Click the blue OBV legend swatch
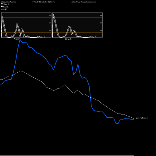This screenshot has width=156, height=156. [2, 9]
